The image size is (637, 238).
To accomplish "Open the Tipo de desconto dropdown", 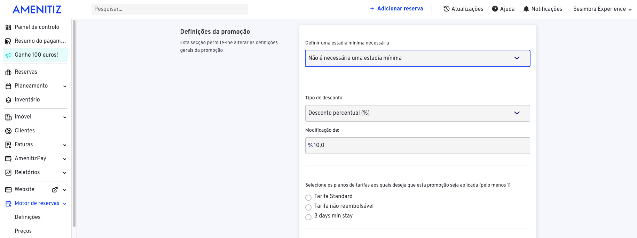I will tap(418, 113).
